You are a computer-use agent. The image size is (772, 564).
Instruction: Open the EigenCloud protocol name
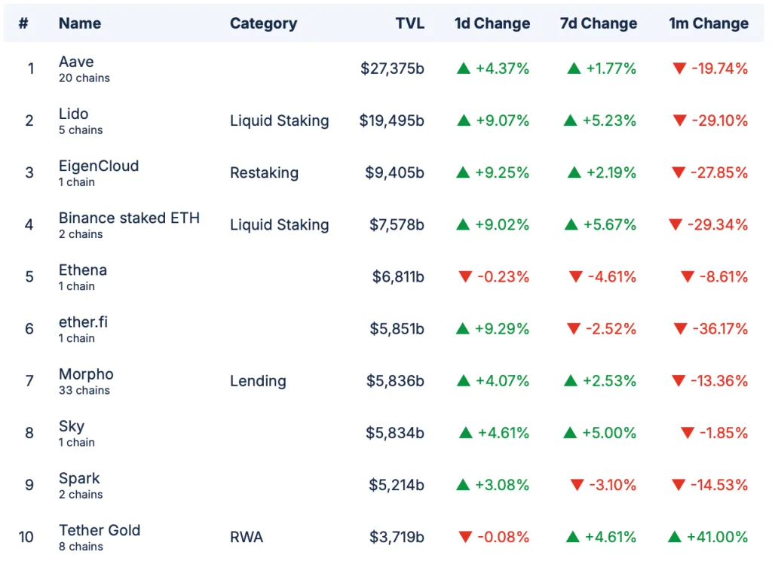pos(99,166)
